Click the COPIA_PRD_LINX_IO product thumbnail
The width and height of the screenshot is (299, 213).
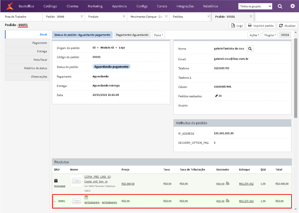pyautogui.click(x=76, y=181)
